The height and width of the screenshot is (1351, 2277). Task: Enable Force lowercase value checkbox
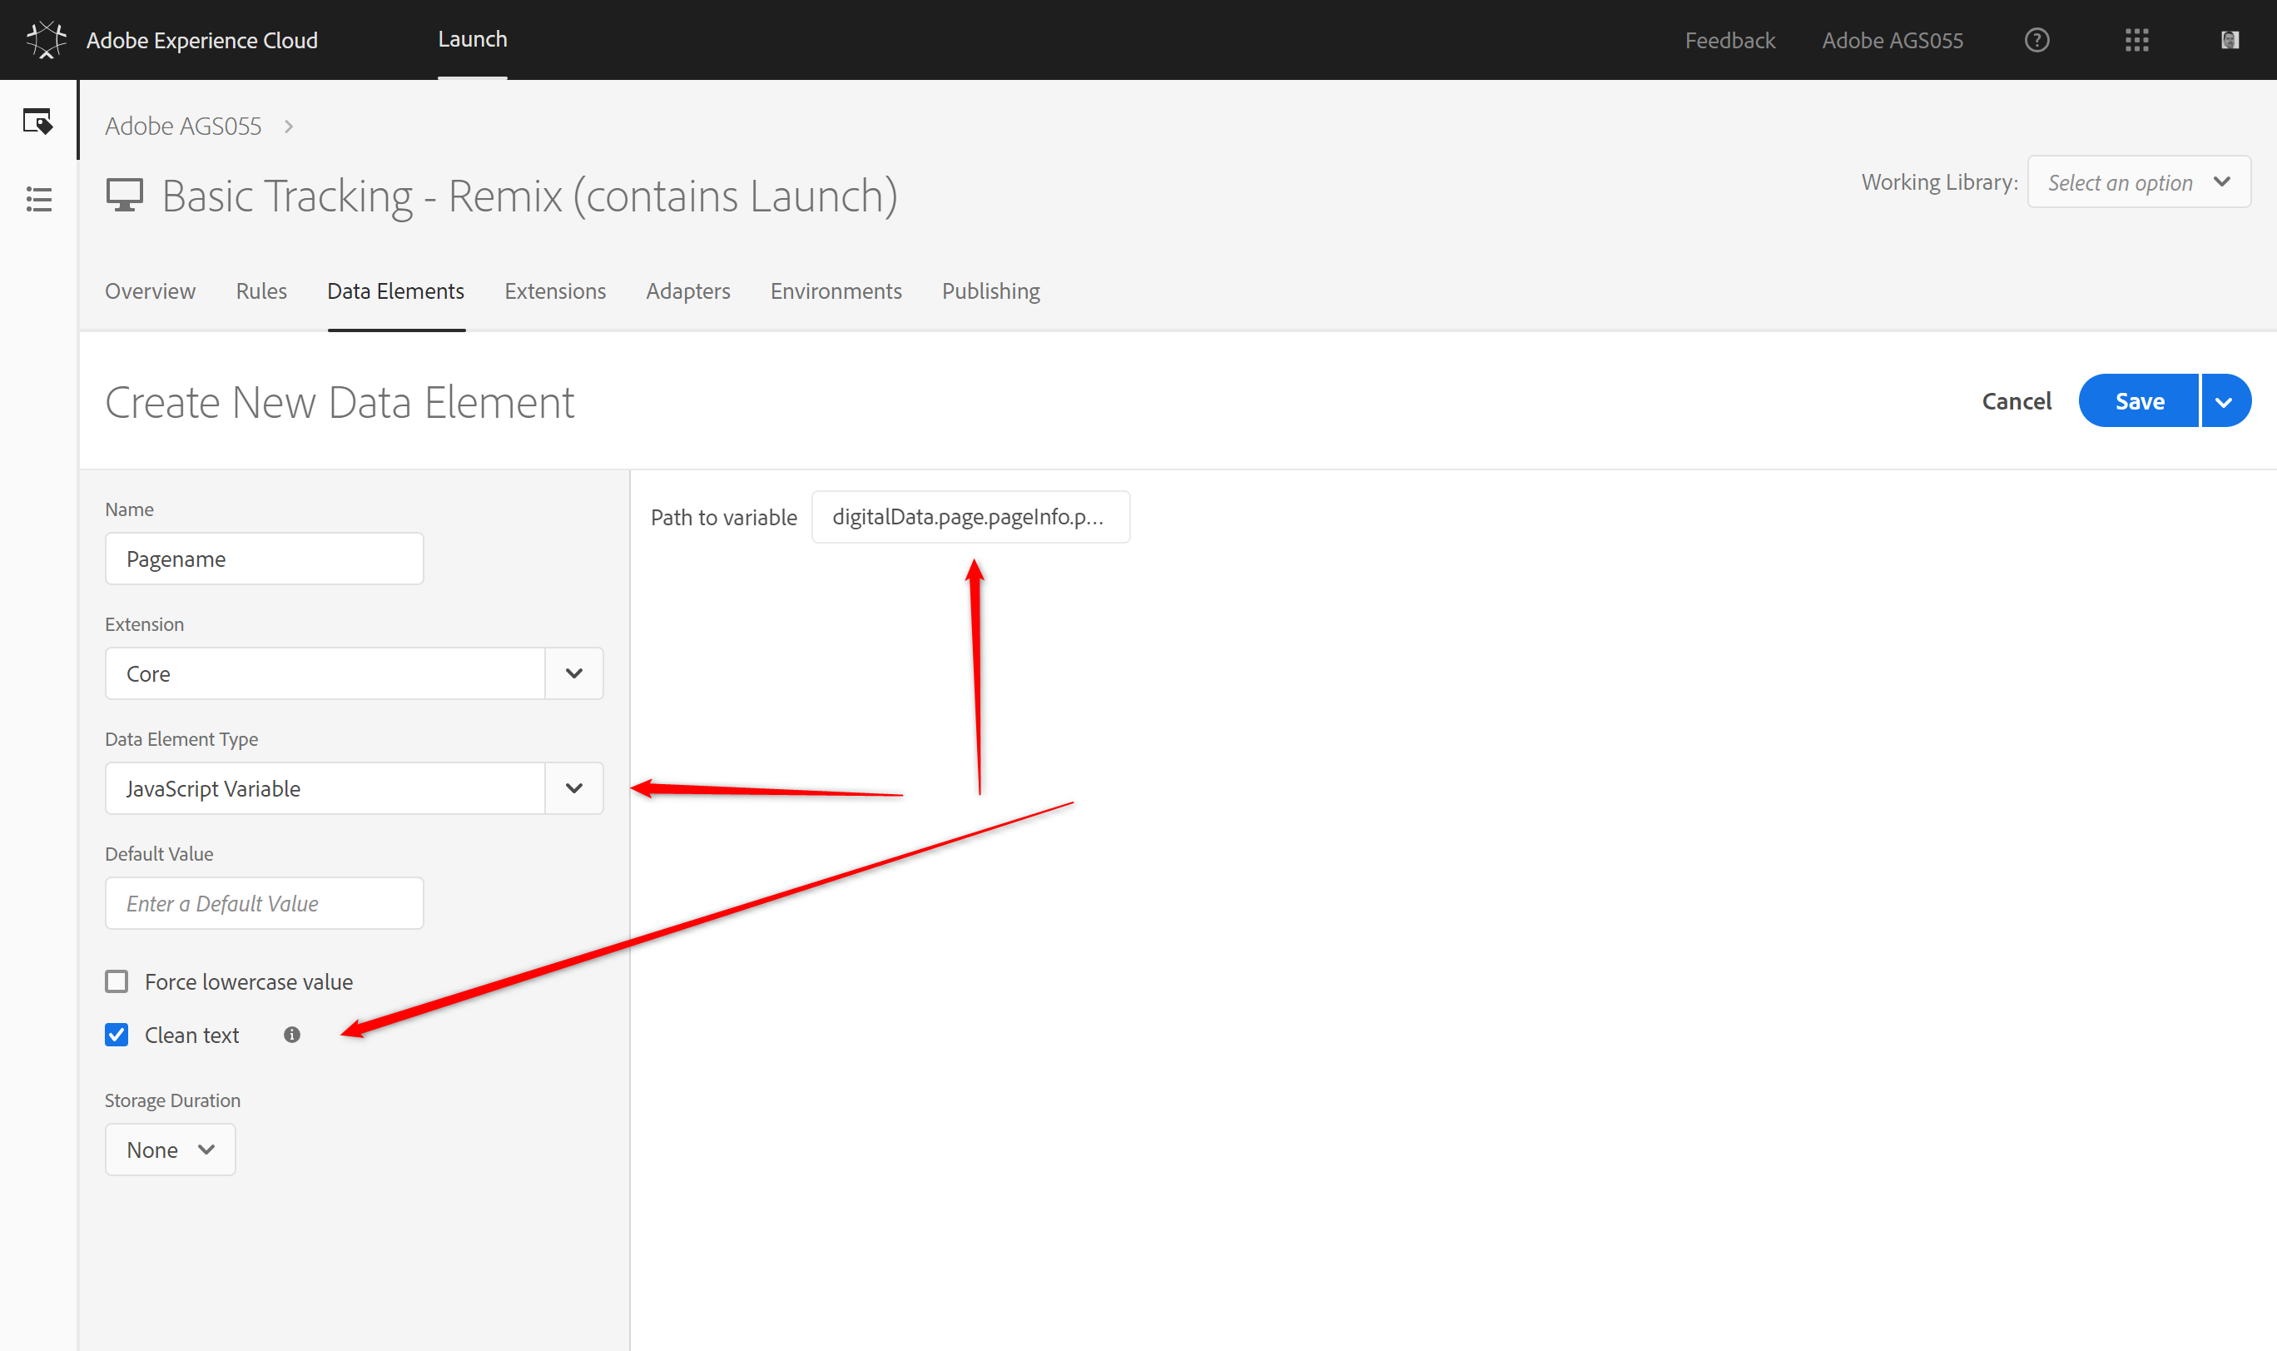[x=117, y=981]
